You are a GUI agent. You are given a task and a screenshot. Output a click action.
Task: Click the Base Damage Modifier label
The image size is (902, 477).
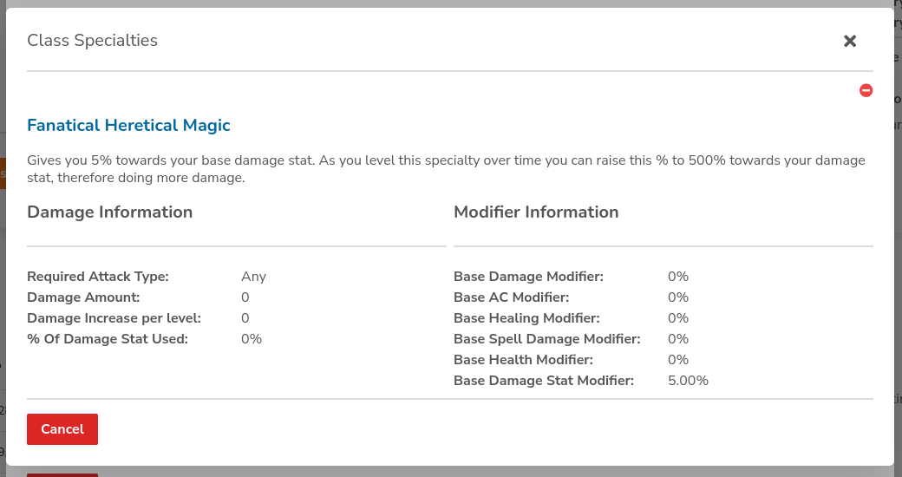pos(529,277)
